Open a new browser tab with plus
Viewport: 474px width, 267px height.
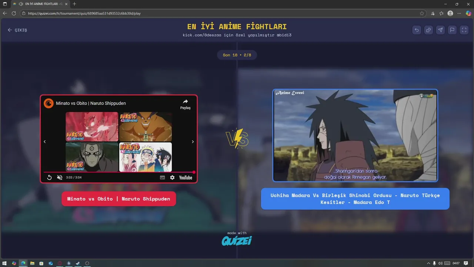point(74,4)
